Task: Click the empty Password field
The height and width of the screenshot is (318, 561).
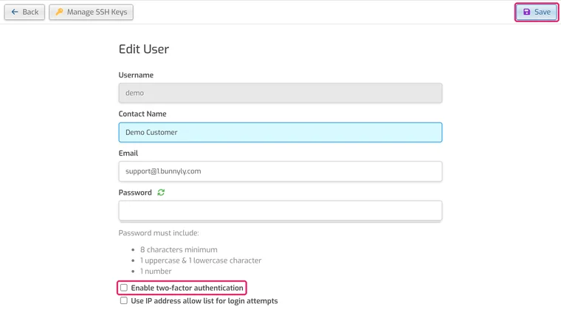Action: [280, 211]
